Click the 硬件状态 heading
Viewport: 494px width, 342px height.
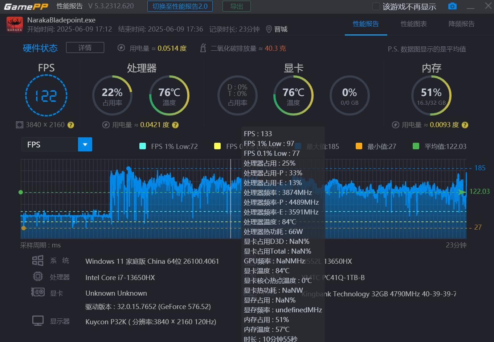click(x=40, y=48)
